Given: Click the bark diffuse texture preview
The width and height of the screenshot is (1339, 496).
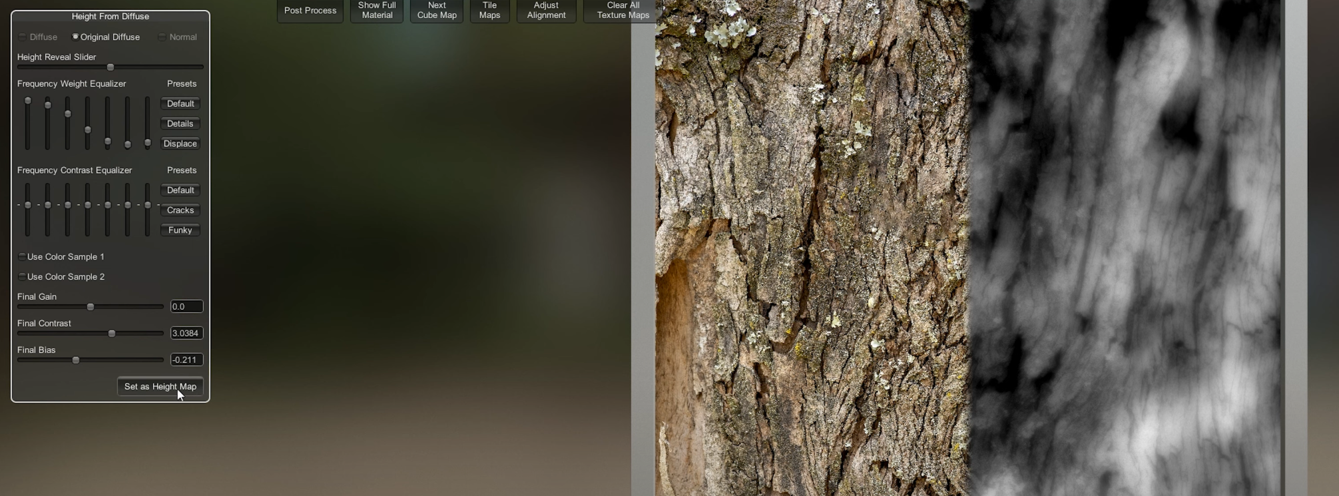Looking at the screenshot, I should coord(812,248).
